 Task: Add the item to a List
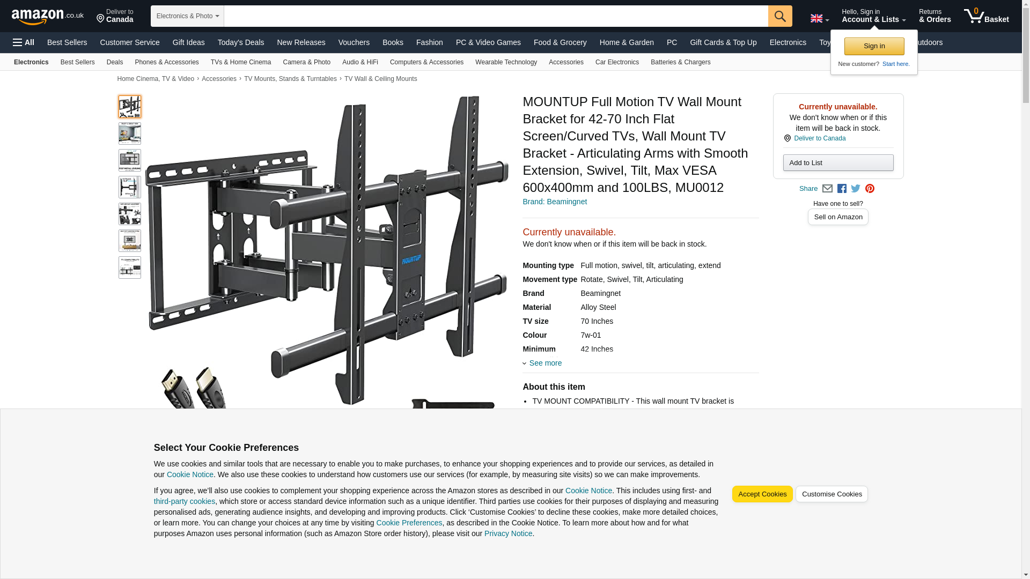coord(838,163)
